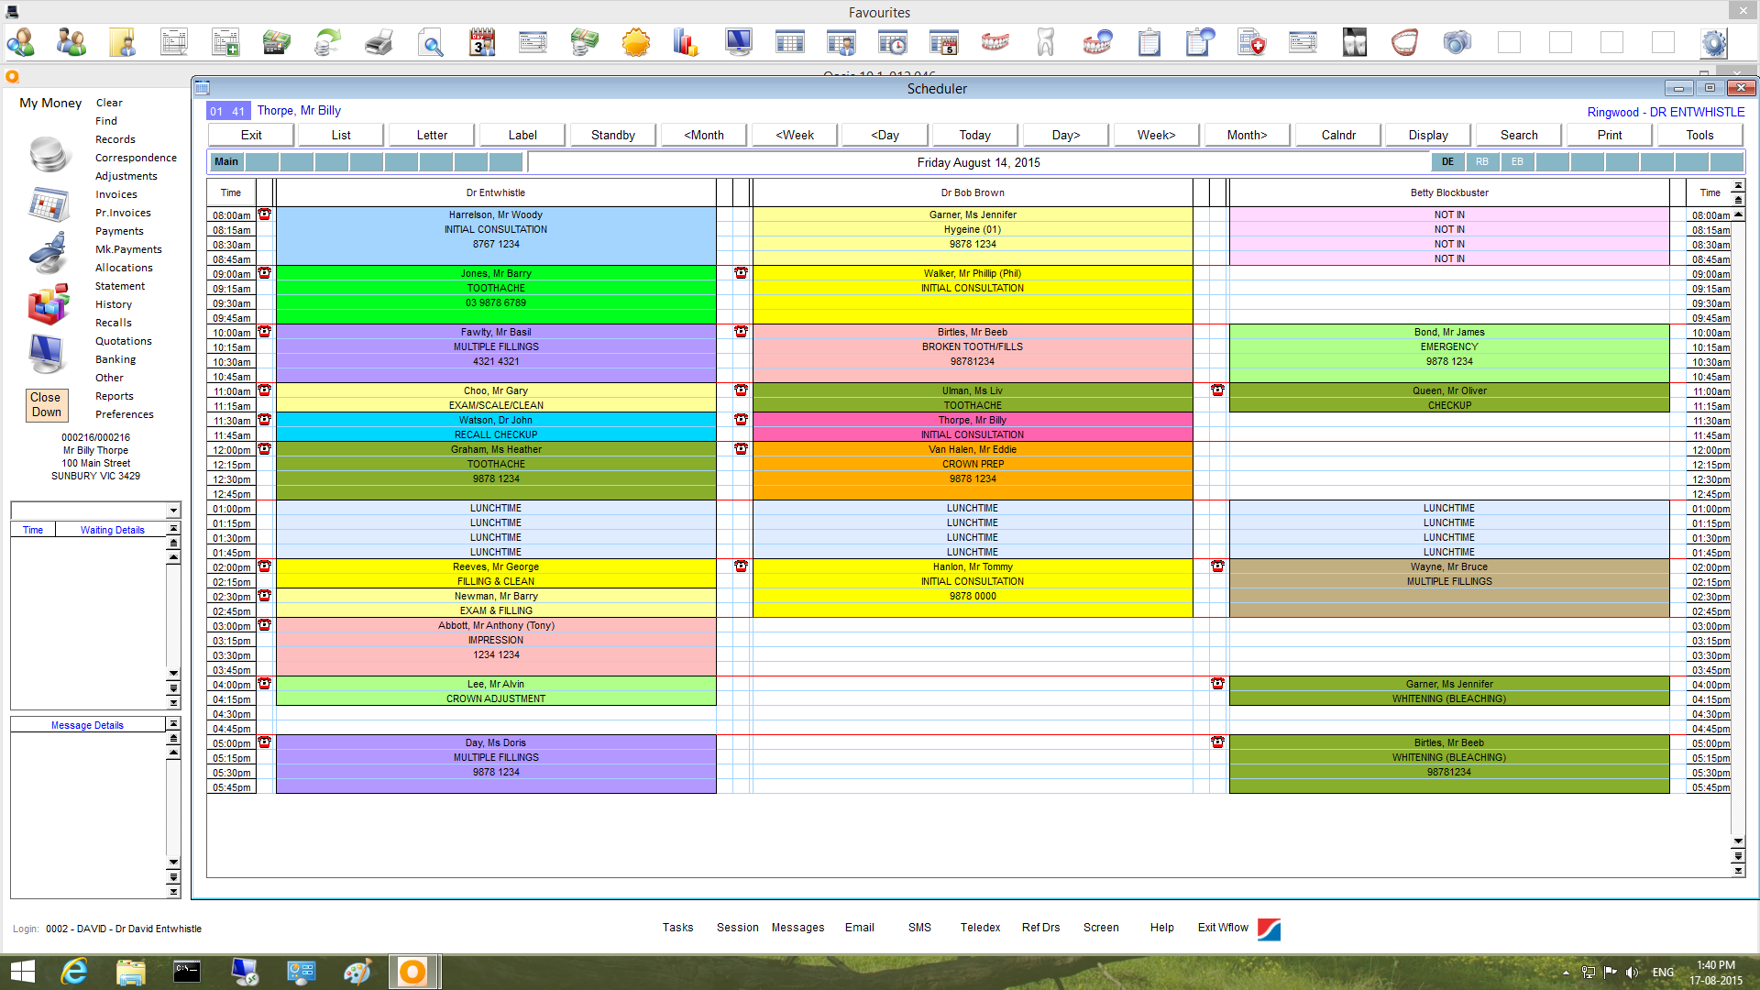The width and height of the screenshot is (1760, 990).
Task: Click the open mouth icon
Action: (x=1404, y=42)
